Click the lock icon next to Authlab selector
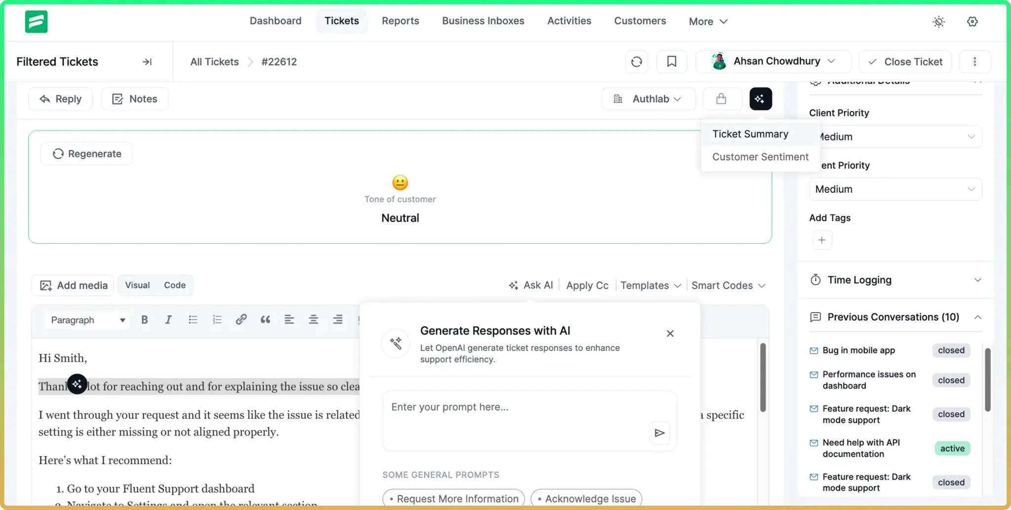This screenshot has width=1011, height=510. (722, 99)
